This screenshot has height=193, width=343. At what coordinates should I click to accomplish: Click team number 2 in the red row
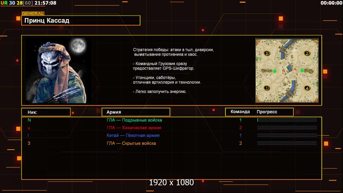click(240, 128)
